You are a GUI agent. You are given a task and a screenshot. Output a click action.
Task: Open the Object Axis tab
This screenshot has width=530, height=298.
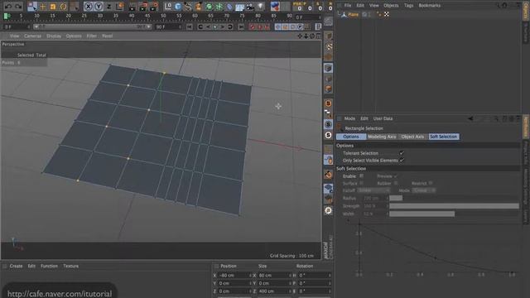[x=412, y=137]
